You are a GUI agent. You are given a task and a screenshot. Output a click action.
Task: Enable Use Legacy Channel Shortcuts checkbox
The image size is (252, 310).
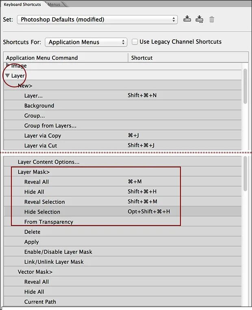(135, 42)
